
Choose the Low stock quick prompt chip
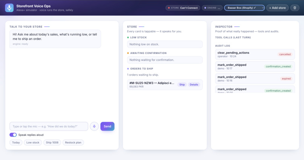33,143
